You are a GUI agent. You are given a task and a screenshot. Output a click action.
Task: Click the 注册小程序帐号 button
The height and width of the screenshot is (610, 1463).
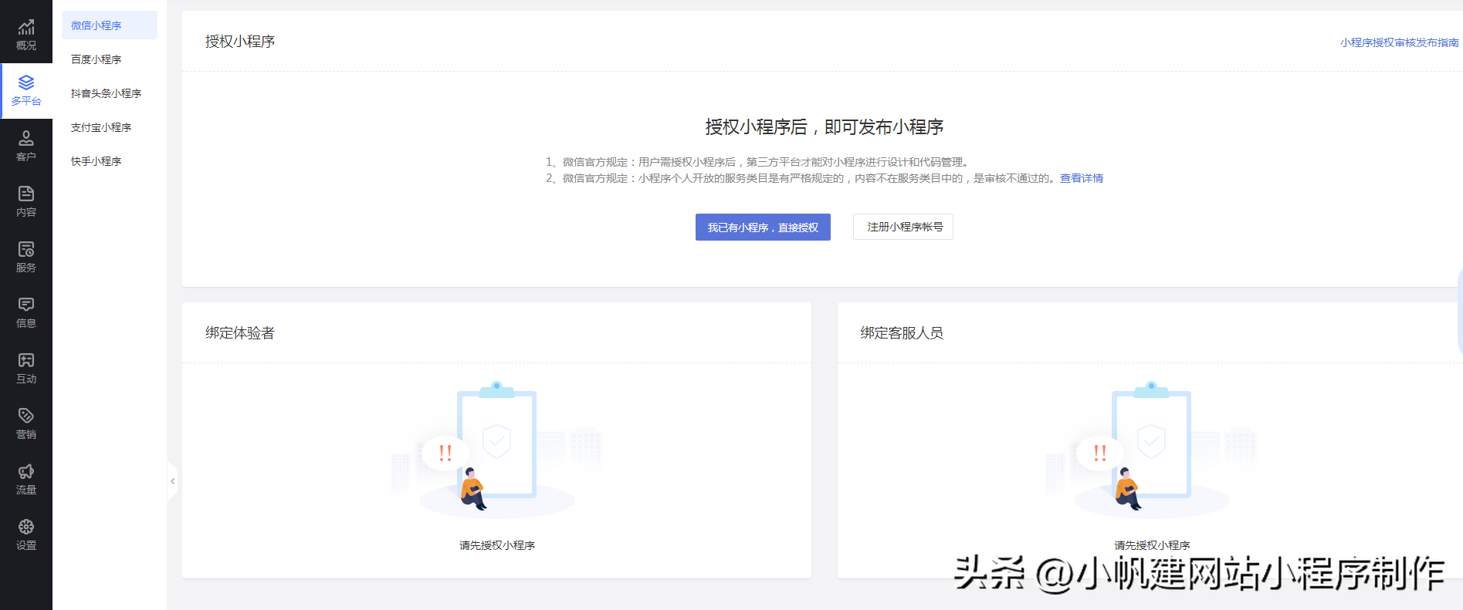tap(903, 227)
